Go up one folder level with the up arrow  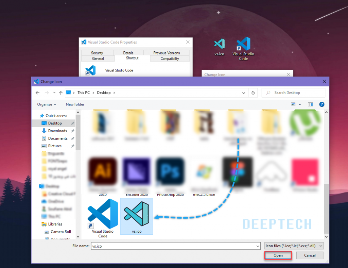point(60,93)
